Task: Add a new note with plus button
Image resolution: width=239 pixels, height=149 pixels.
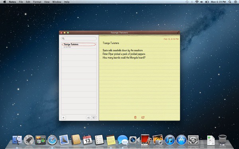Action: coord(63,118)
